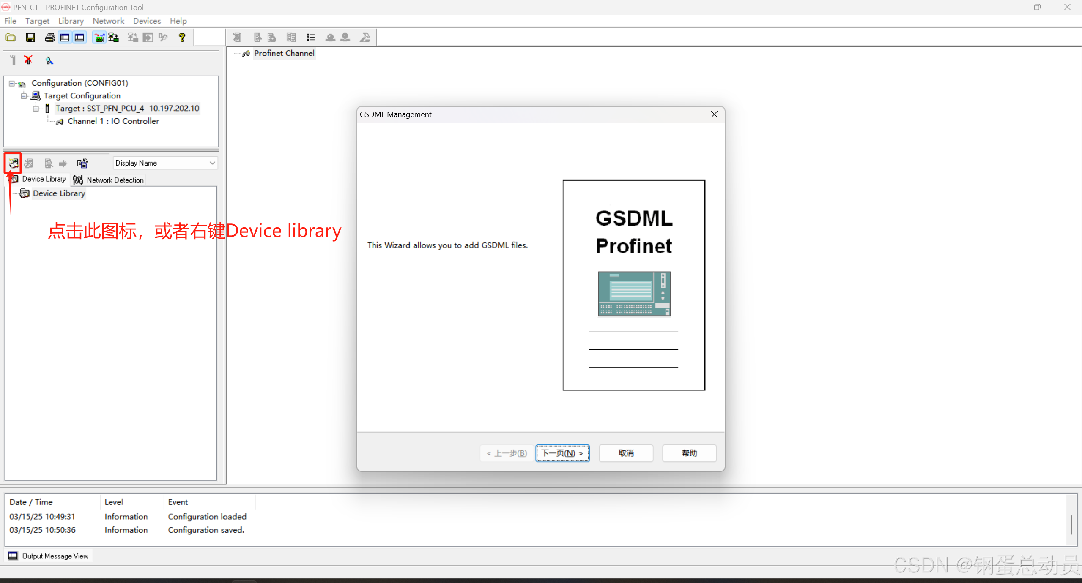
Task: Toggle the first window panel view button
Action: tap(65, 38)
